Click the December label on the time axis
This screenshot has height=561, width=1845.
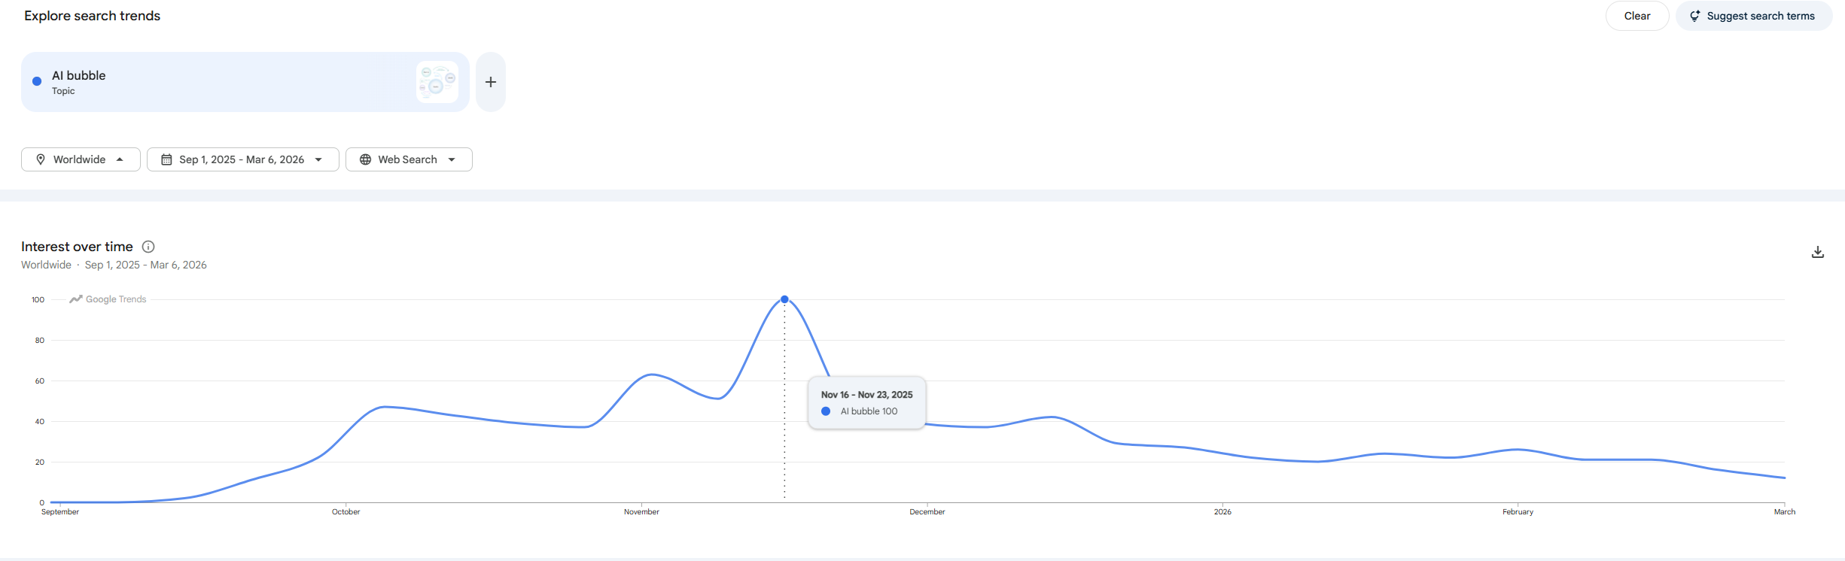(927, 512)
